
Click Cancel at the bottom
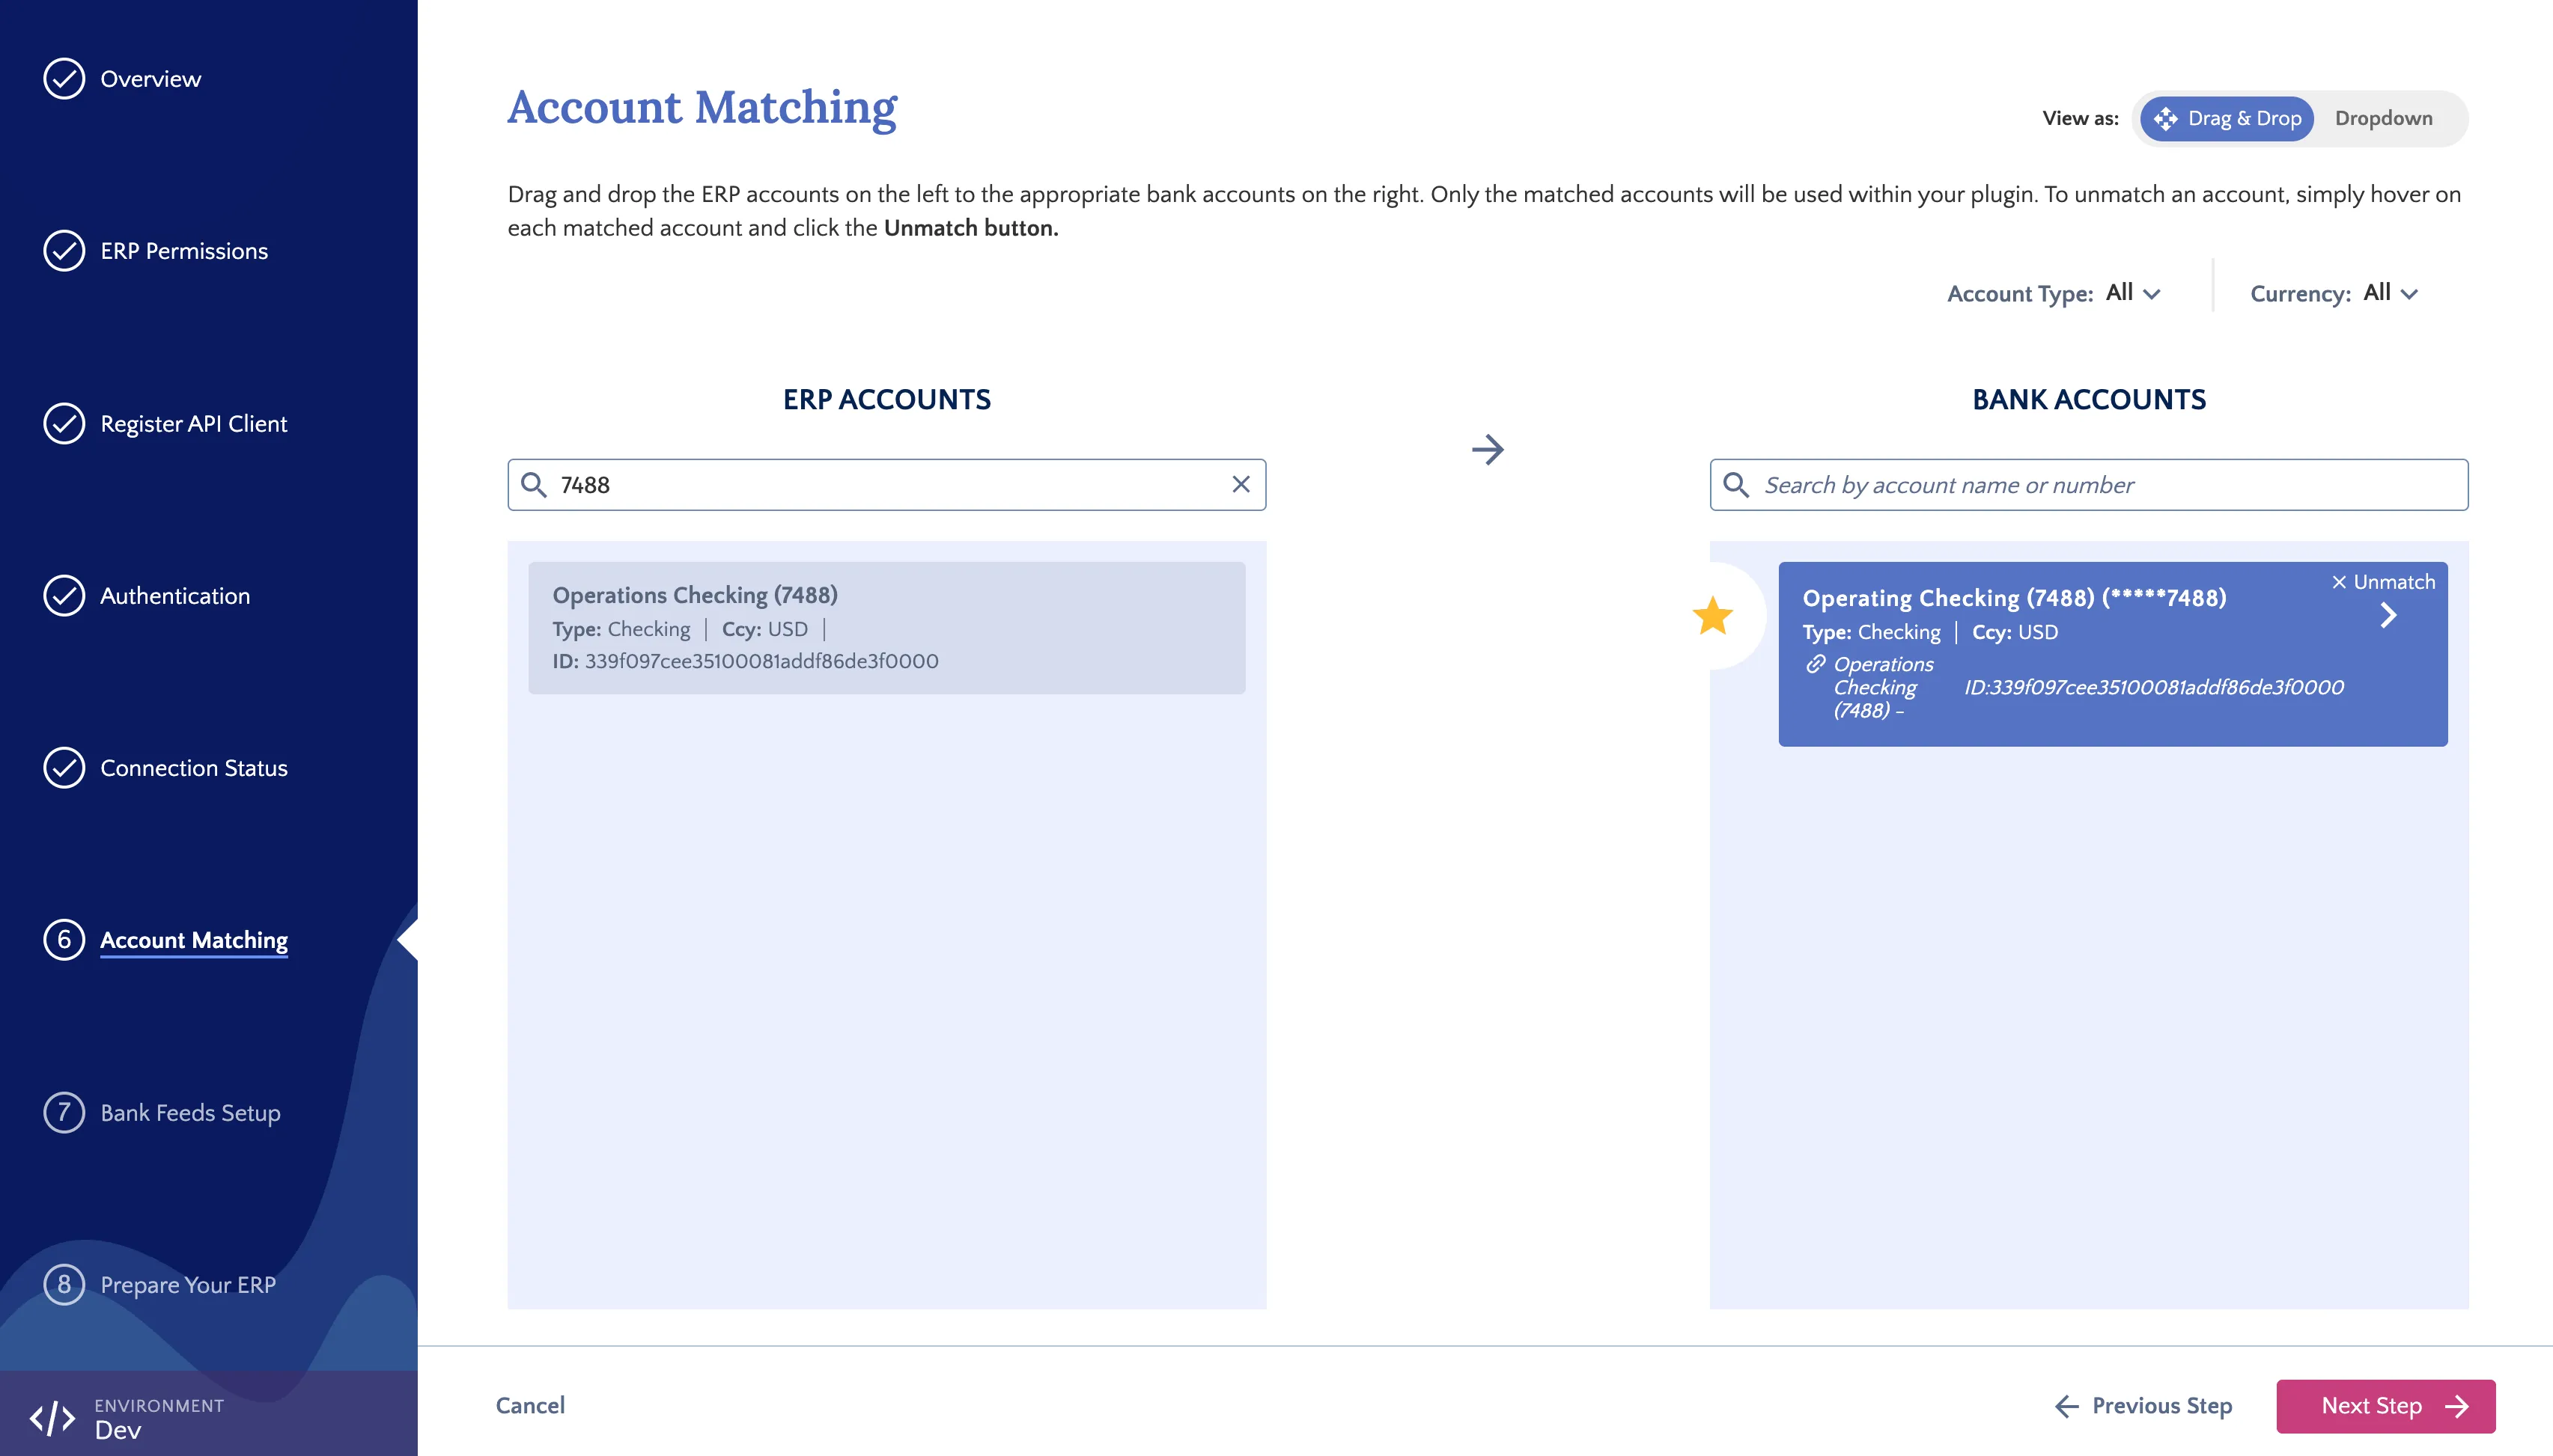coord(530,1405)
